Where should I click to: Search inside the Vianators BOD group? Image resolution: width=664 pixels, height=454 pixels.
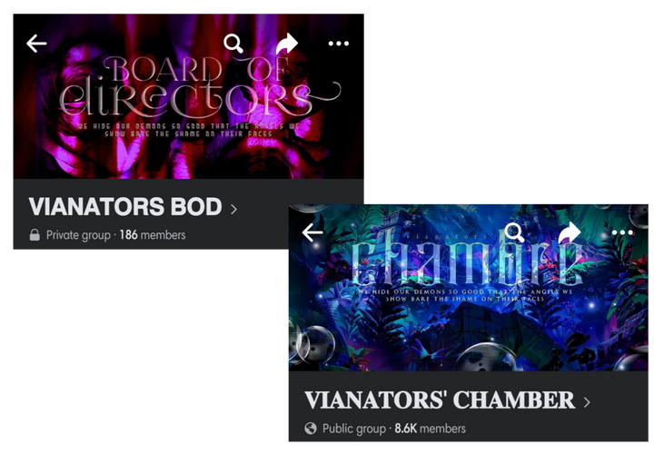click(233, 44)
